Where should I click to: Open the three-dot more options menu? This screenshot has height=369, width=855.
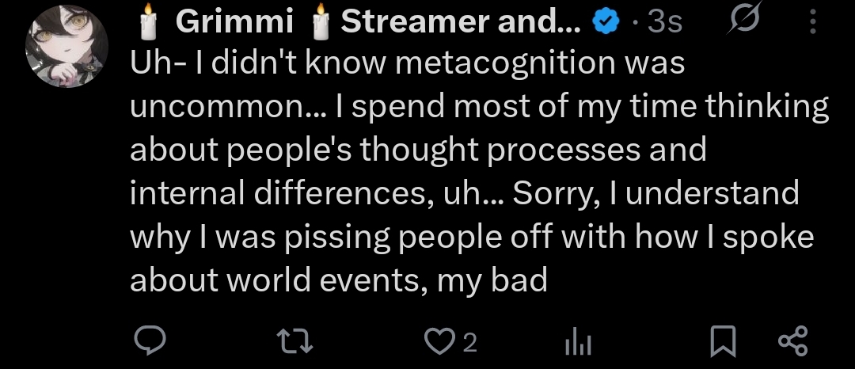pos(813,22)
